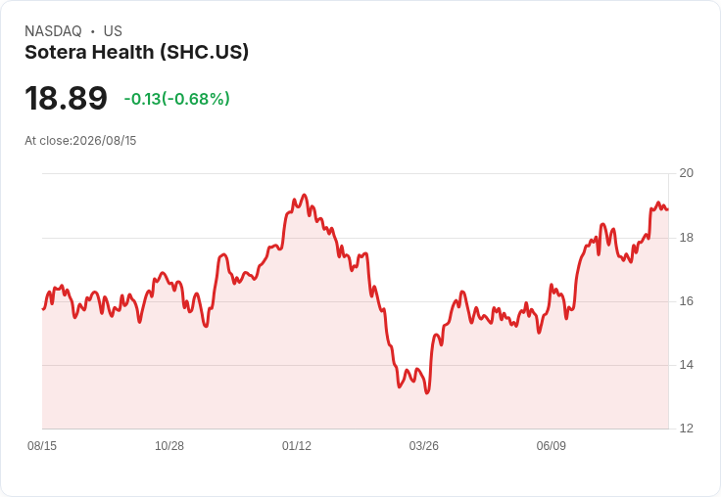Viewport: 721px width, 497px height.
Task: Click the 20 y-axis price label
Action: point(686,173)
